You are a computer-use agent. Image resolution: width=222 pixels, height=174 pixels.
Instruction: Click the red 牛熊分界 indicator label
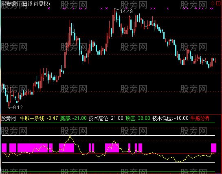(200, 118)
